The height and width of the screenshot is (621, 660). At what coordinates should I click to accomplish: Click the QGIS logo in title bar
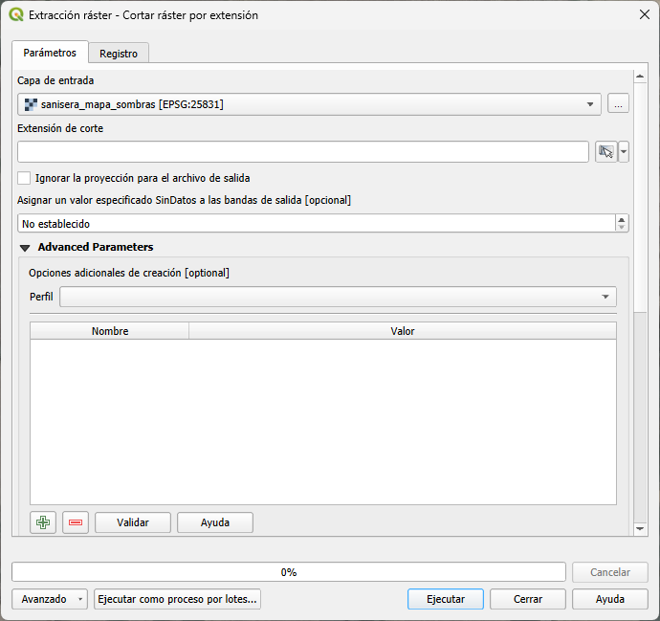tap(15, 15)
